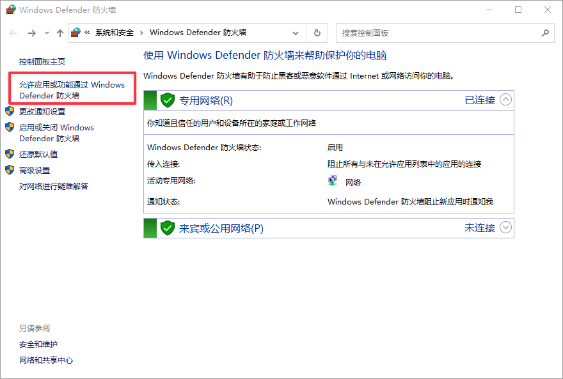Collapse the 专用网络 section chevron
The width and height of the screenshot is (563, 379).
point(505,100)
